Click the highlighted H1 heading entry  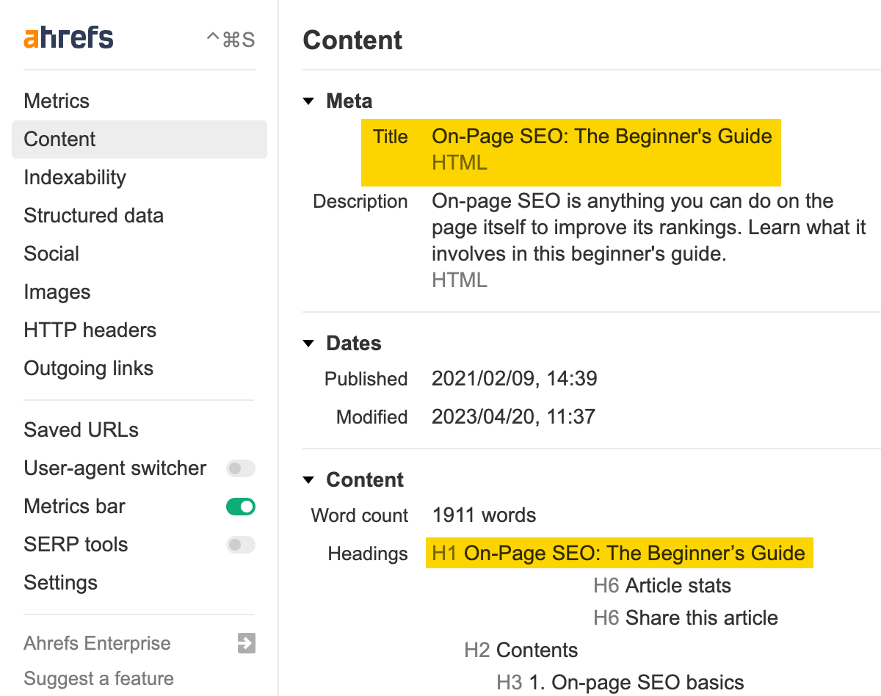pyautogui.click(x=619, y=554)
